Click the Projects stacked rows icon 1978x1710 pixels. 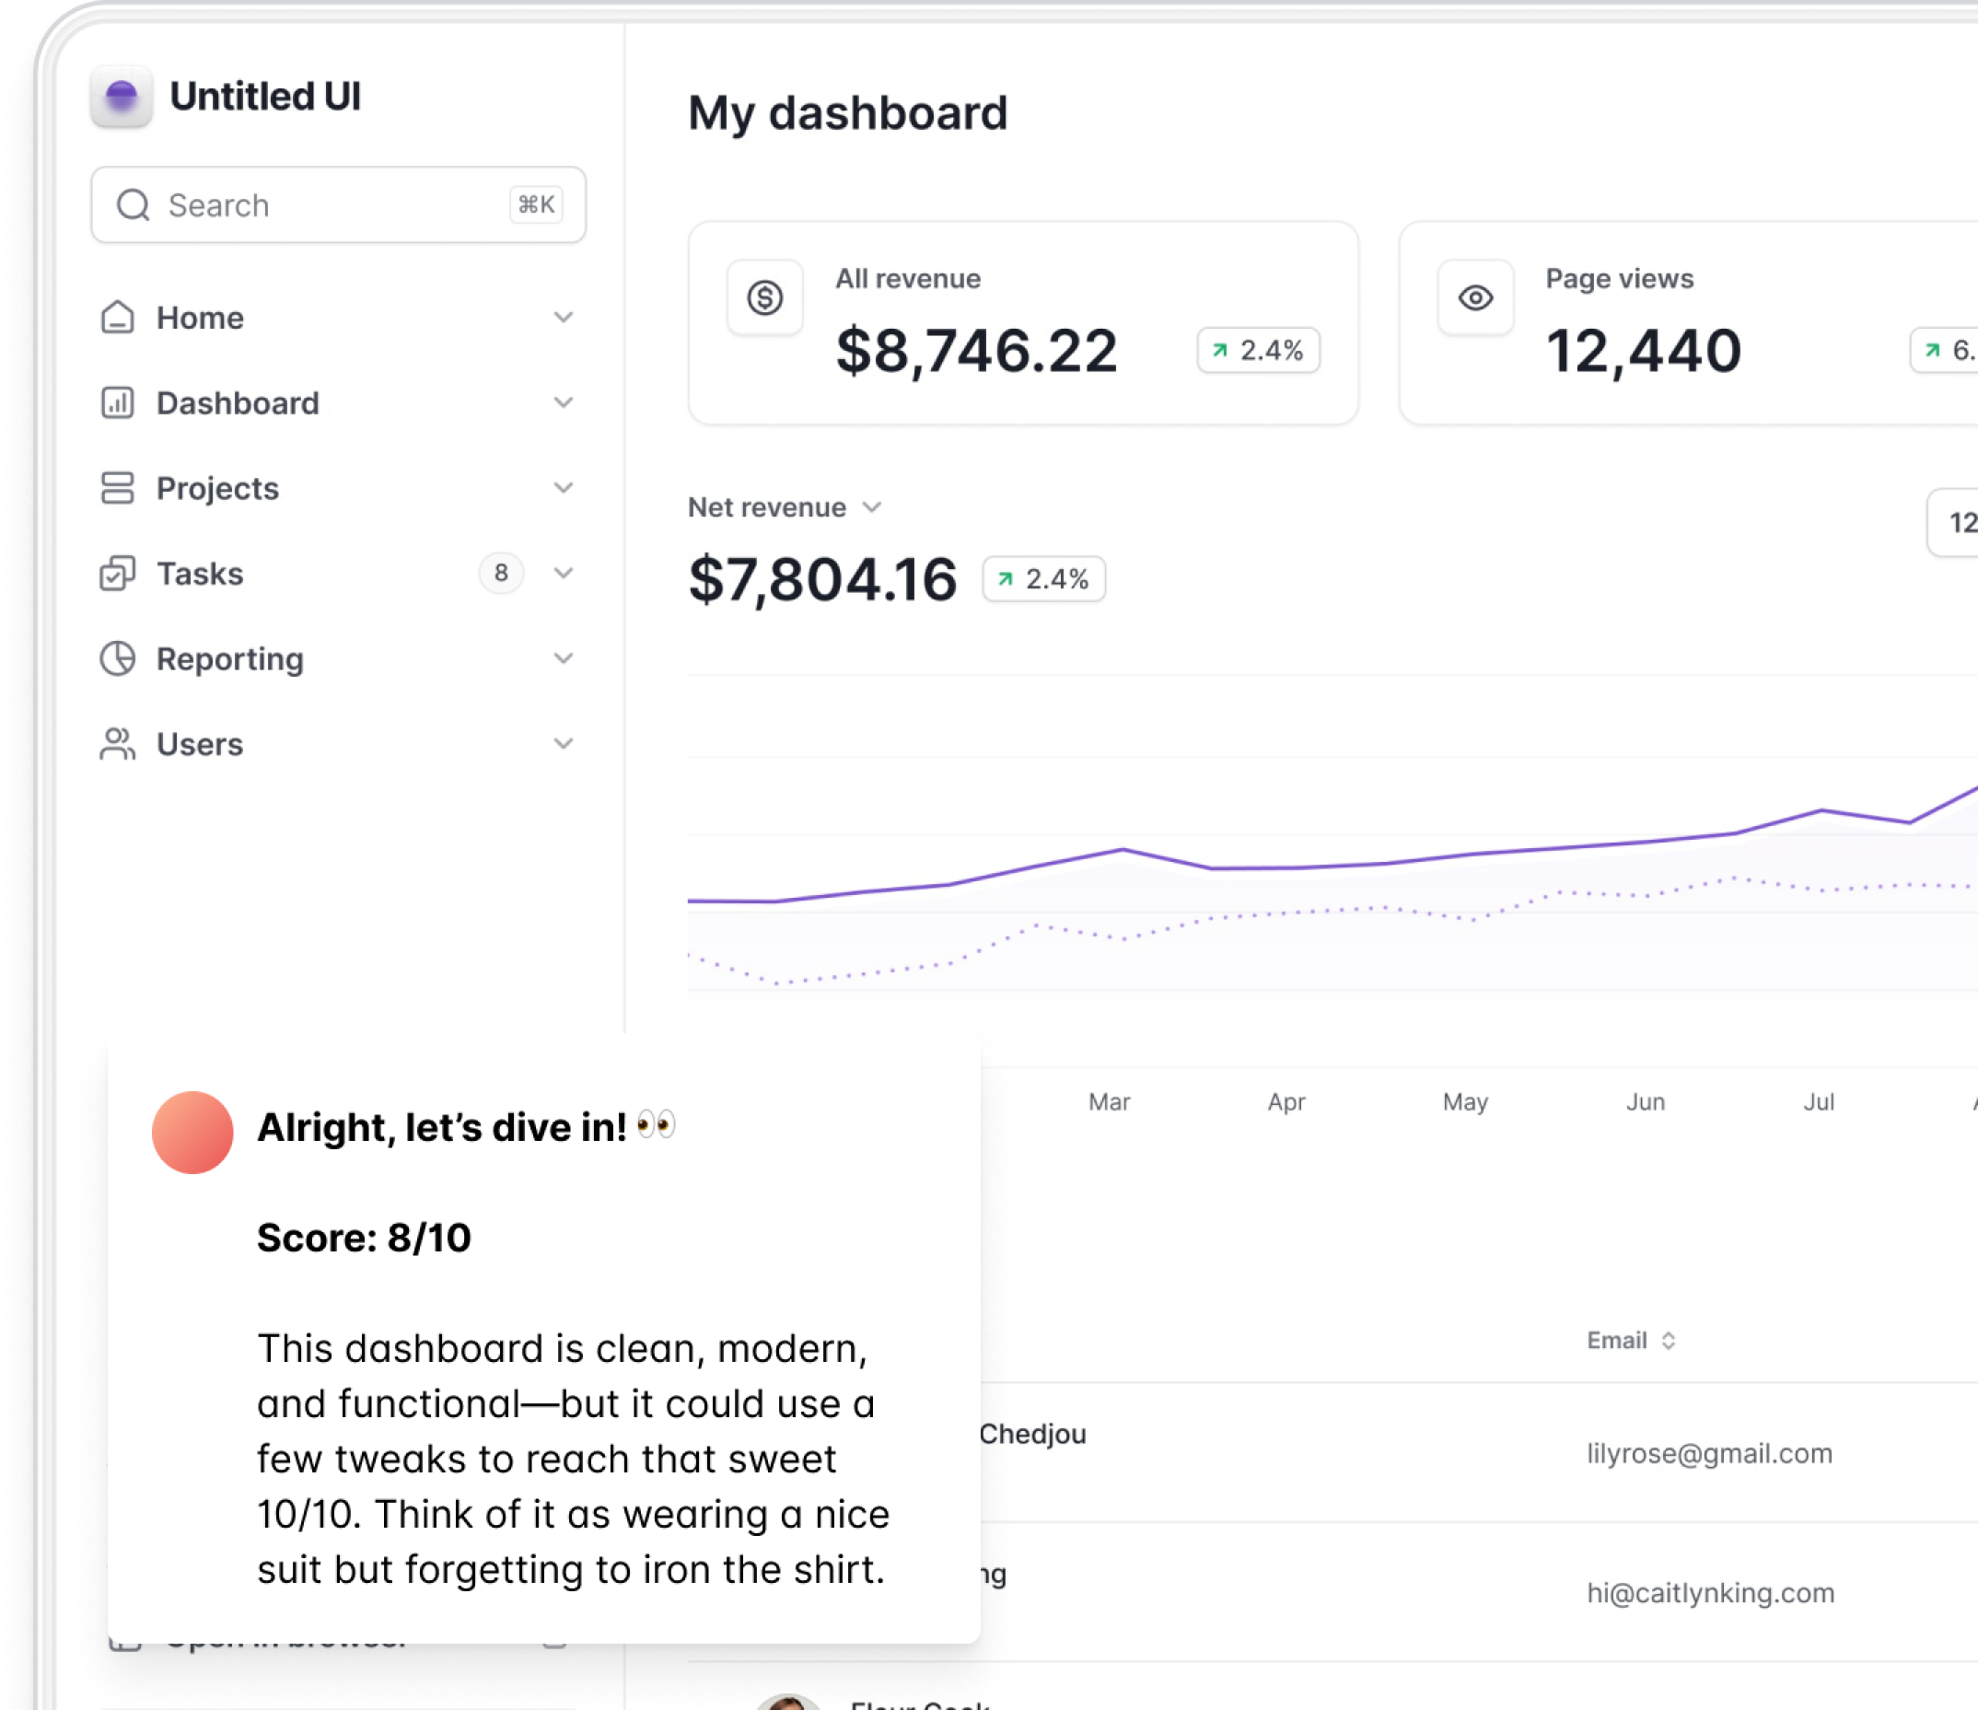pos(118,488)
